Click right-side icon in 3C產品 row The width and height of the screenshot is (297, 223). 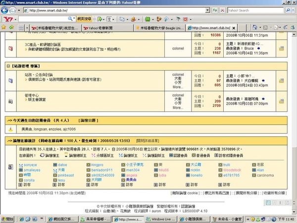click(282, 49)
